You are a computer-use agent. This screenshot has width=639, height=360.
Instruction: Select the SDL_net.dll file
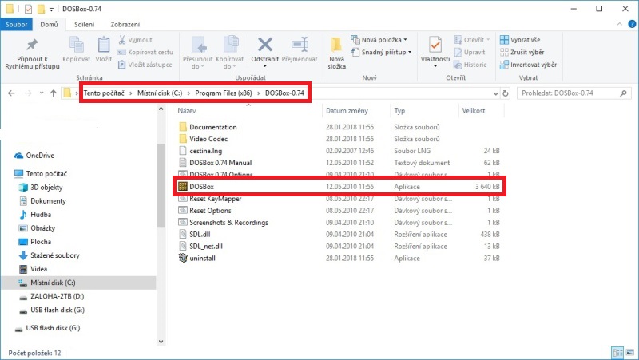coord(206,247)
